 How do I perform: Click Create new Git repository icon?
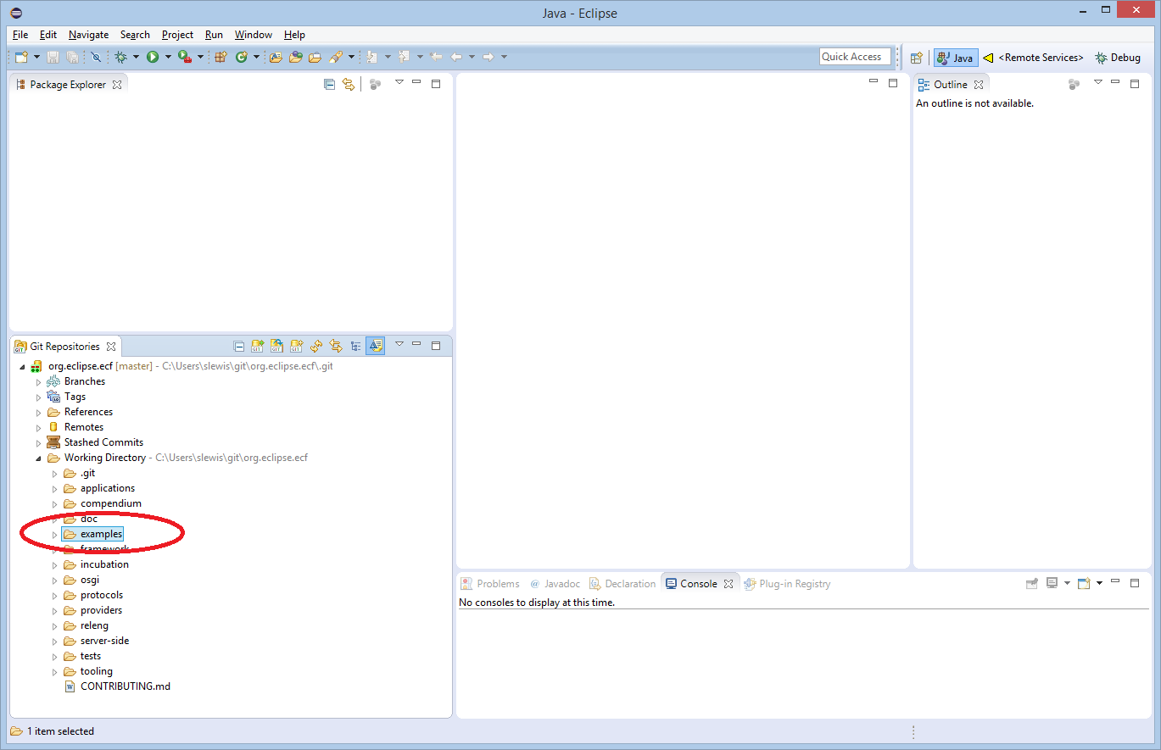pos(296,346)
